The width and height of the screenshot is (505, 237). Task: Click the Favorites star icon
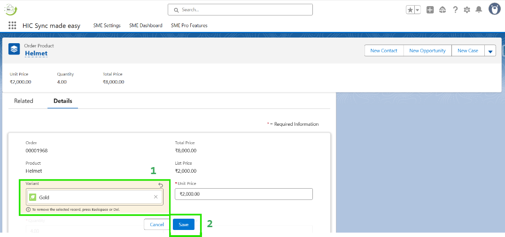pos(410,10)
